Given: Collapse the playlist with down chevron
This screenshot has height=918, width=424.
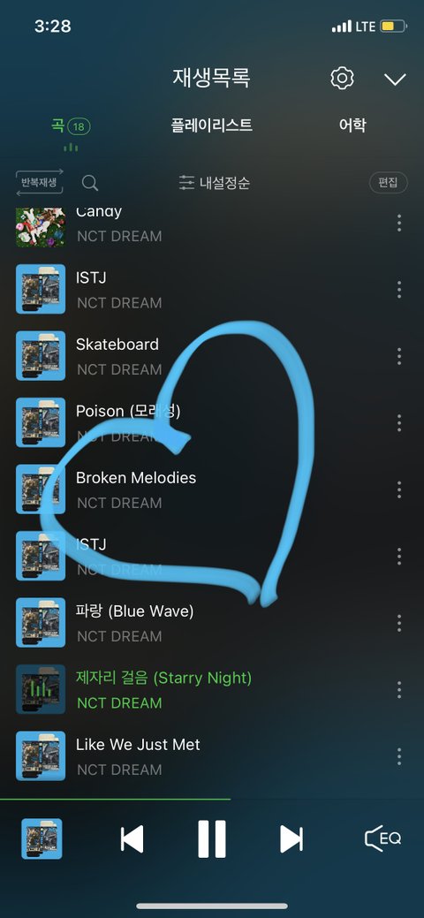Looking at the screenshot, I should [395, 80].
